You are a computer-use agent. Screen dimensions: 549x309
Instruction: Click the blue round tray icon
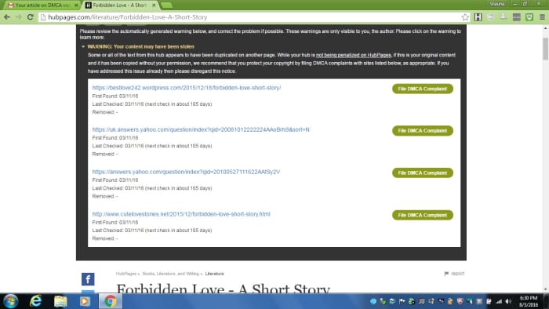[373, 301]
